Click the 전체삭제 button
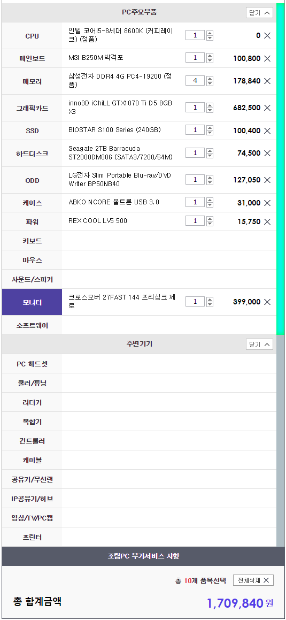This screenshot has width=286, height=620. 253,580
